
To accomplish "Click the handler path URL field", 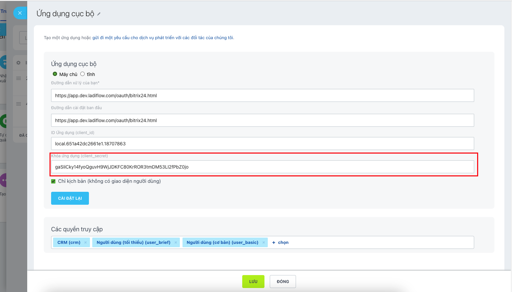I will [262, 96].
